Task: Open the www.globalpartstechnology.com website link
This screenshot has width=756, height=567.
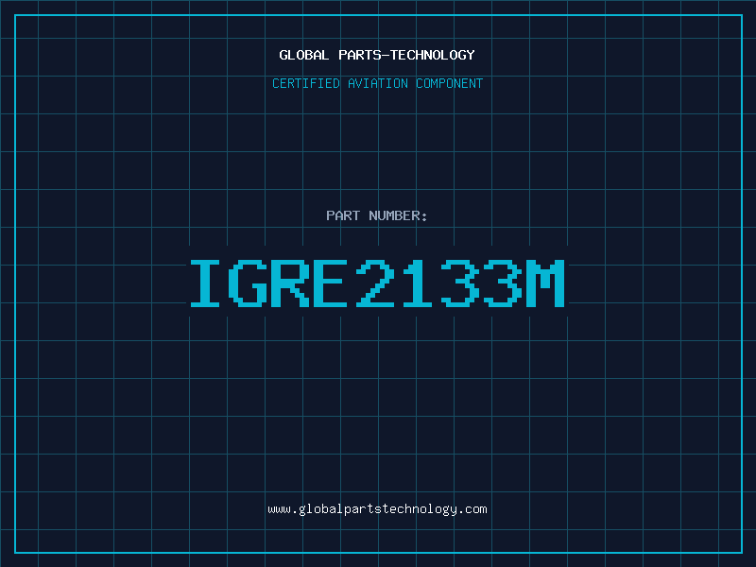Action: click(x=377, y=509)
